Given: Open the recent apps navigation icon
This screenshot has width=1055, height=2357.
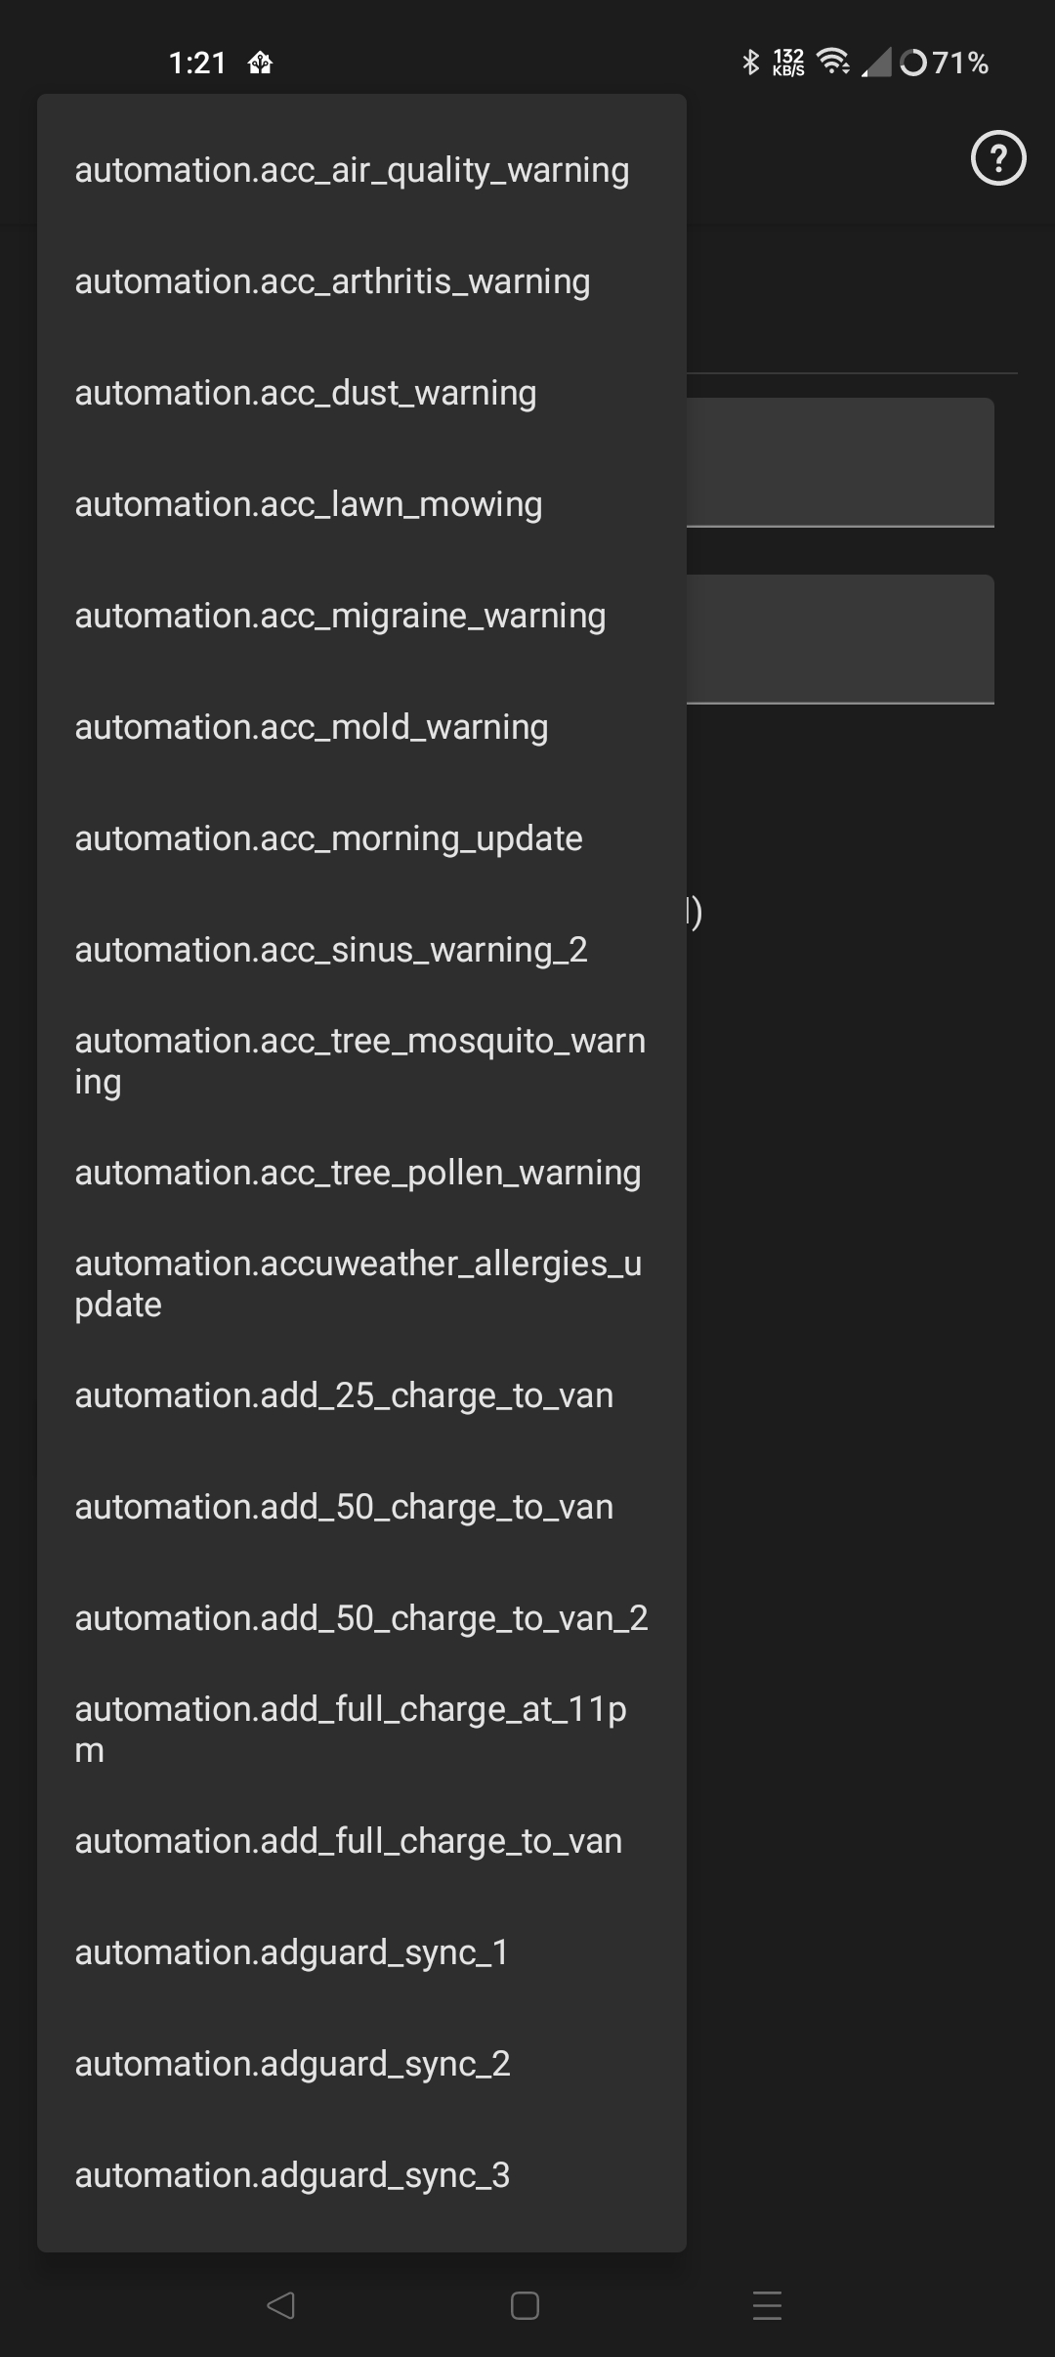Looking at the screenshot, I should click(x=768, y=2306).
